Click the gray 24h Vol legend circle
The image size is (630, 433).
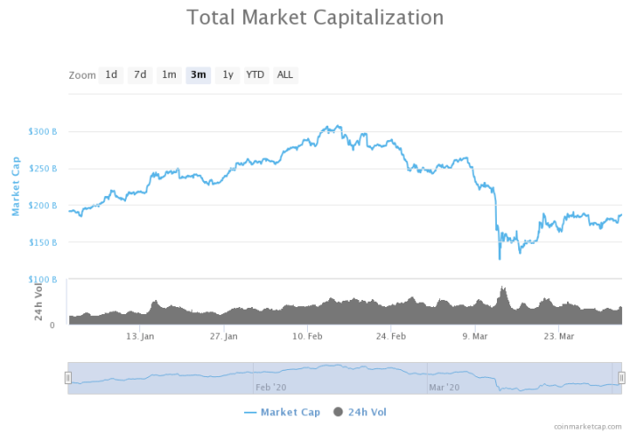click(x=338, y=412)
